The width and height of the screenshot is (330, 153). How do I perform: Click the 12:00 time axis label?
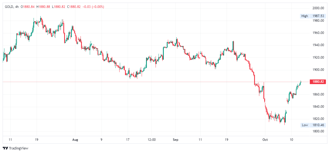pyautogui.click(x=151, y=140)
